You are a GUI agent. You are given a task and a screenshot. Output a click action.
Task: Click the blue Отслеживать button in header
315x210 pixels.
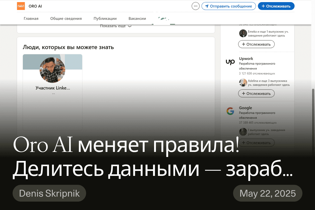coord(276,6)
